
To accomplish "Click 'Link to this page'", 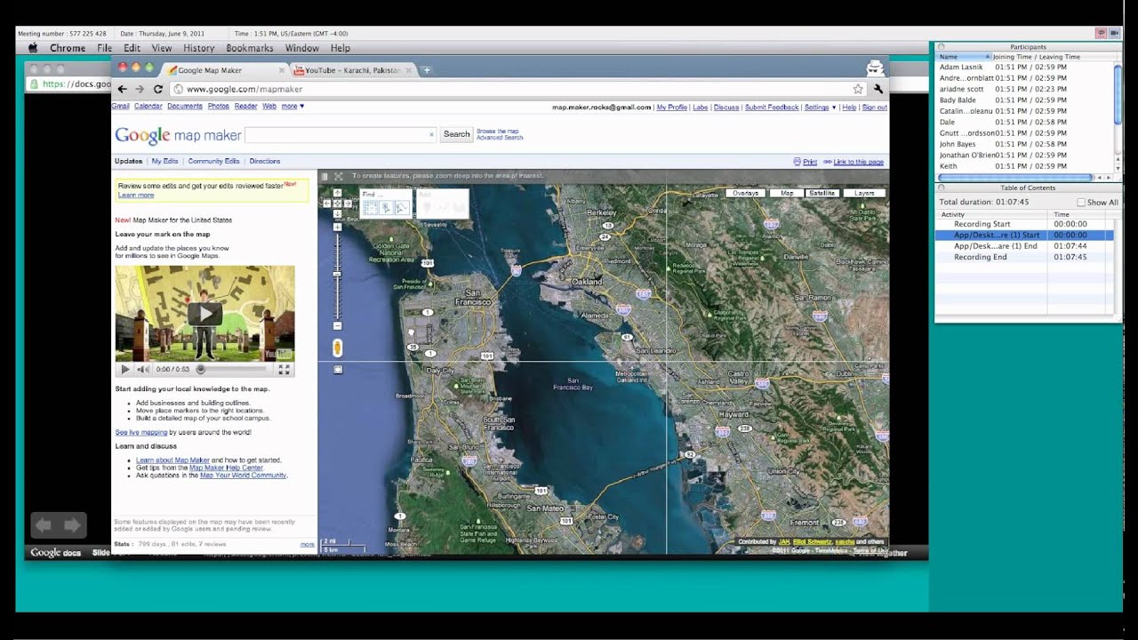I will click(859, 162).
